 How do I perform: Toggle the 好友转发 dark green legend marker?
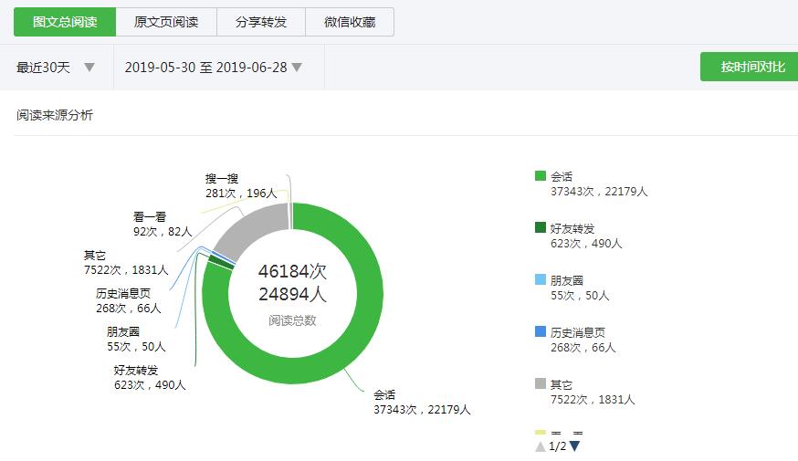point(541,228)
